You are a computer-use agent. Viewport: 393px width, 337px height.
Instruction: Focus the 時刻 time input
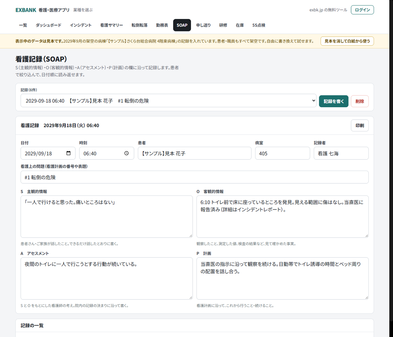pyautogui.click(x=107, y=153)
